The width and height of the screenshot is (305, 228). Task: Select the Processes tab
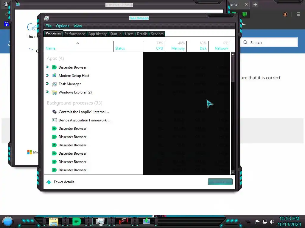[53, 33]
